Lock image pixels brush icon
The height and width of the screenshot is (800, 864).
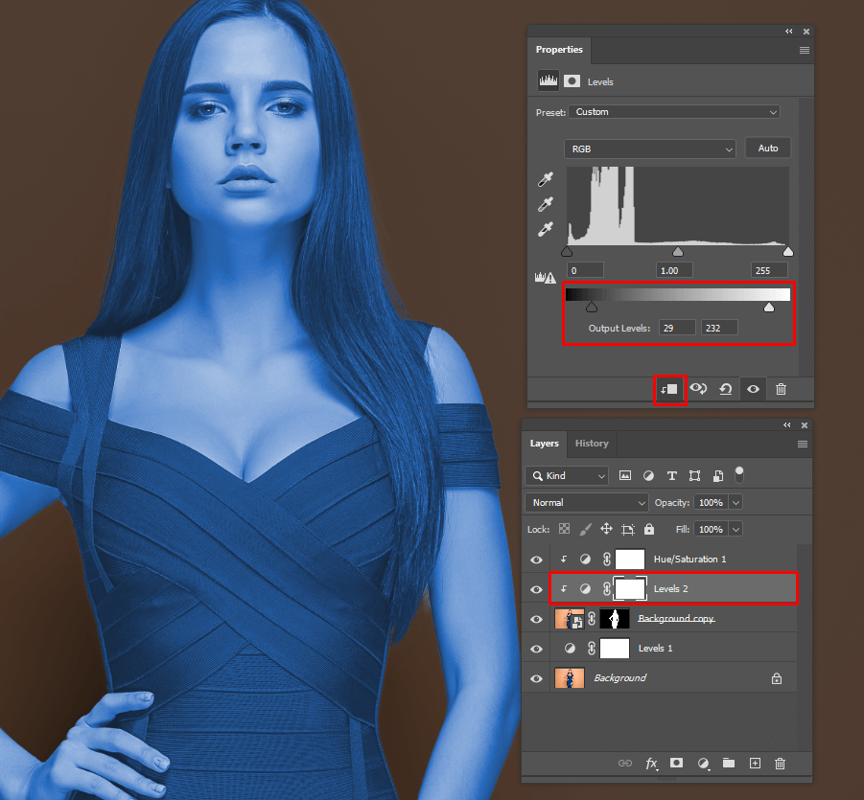(x=585, y=529)
